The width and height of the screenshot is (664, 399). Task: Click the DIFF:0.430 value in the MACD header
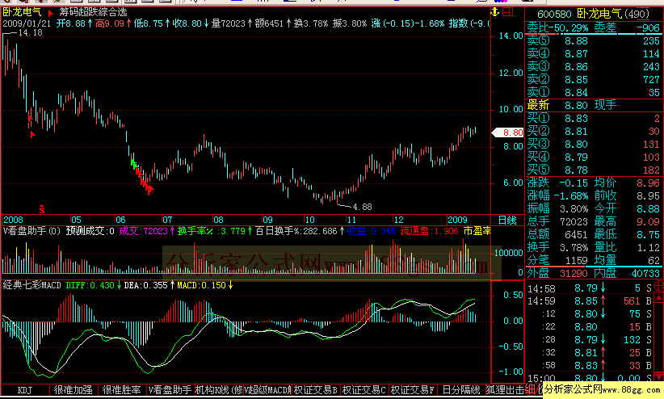(x=90, y=285)
